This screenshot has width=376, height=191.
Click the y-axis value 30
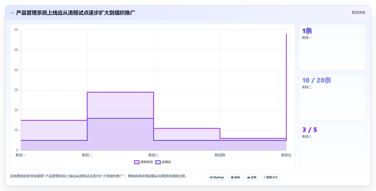pos(16,90)
